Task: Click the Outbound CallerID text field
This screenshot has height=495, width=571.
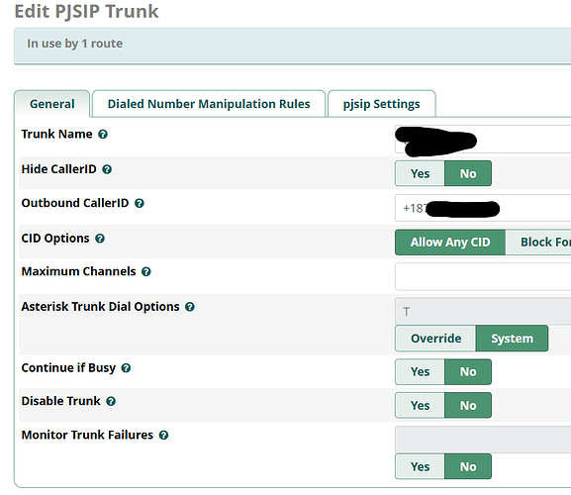Action: (483, 208)
